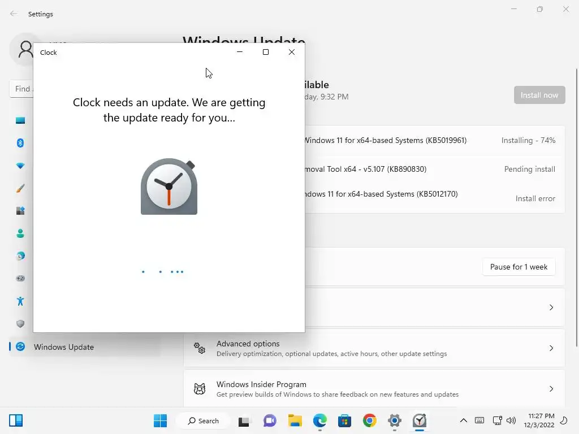Open Windows Insider Program chevron
The image size is (579, 434).
pos(551,389)
